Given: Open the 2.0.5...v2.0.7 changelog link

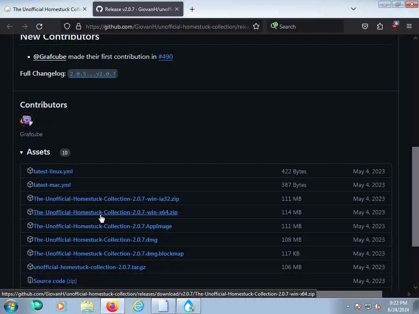Looking at the screenshot, I should [93, 74].
